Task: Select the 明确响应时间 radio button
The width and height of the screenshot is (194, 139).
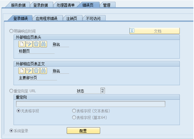Action: coord(11,31)
